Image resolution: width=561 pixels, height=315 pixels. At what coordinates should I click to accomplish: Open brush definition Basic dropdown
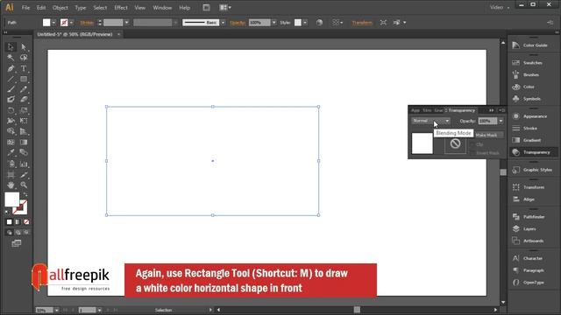223,23
